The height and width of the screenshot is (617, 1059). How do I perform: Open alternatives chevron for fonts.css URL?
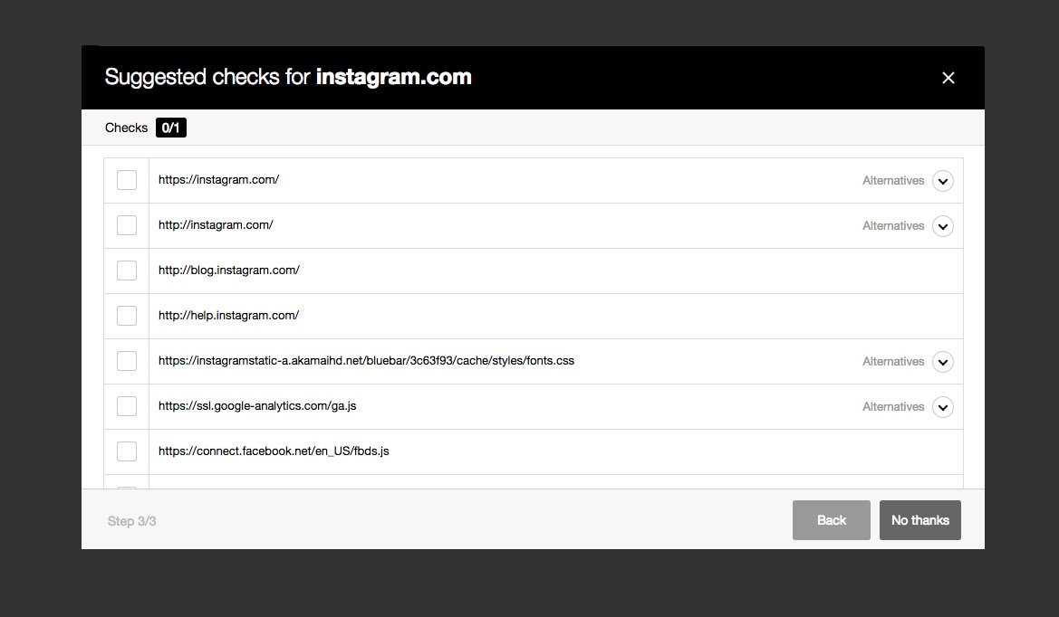click(942, 362)
